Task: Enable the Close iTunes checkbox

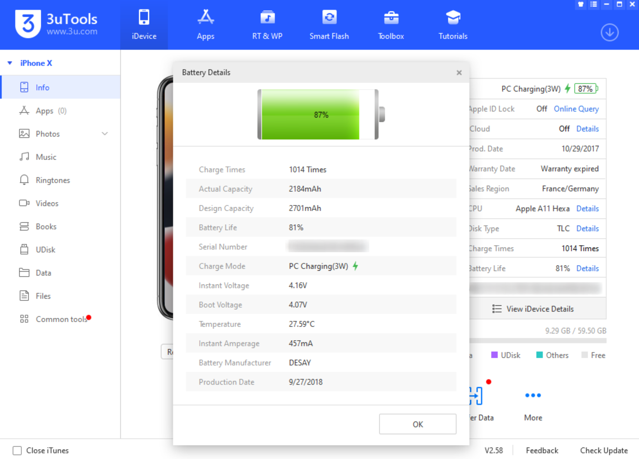Action: 17,450
